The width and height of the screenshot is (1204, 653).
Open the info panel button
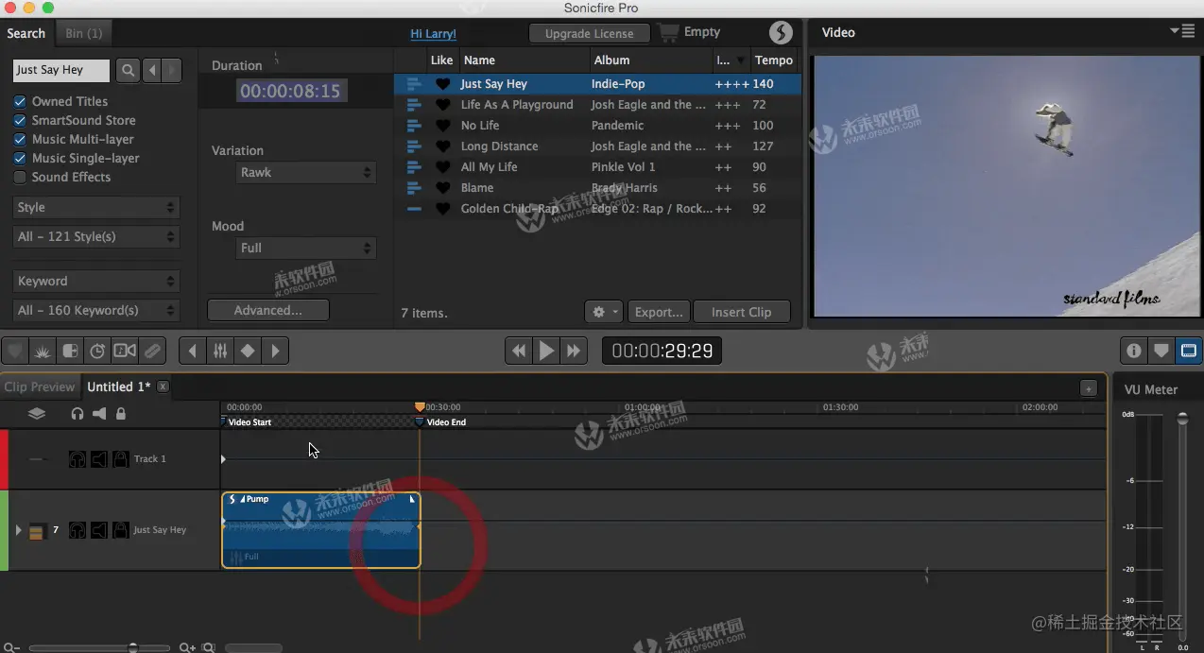click(x=1134, y=351)
